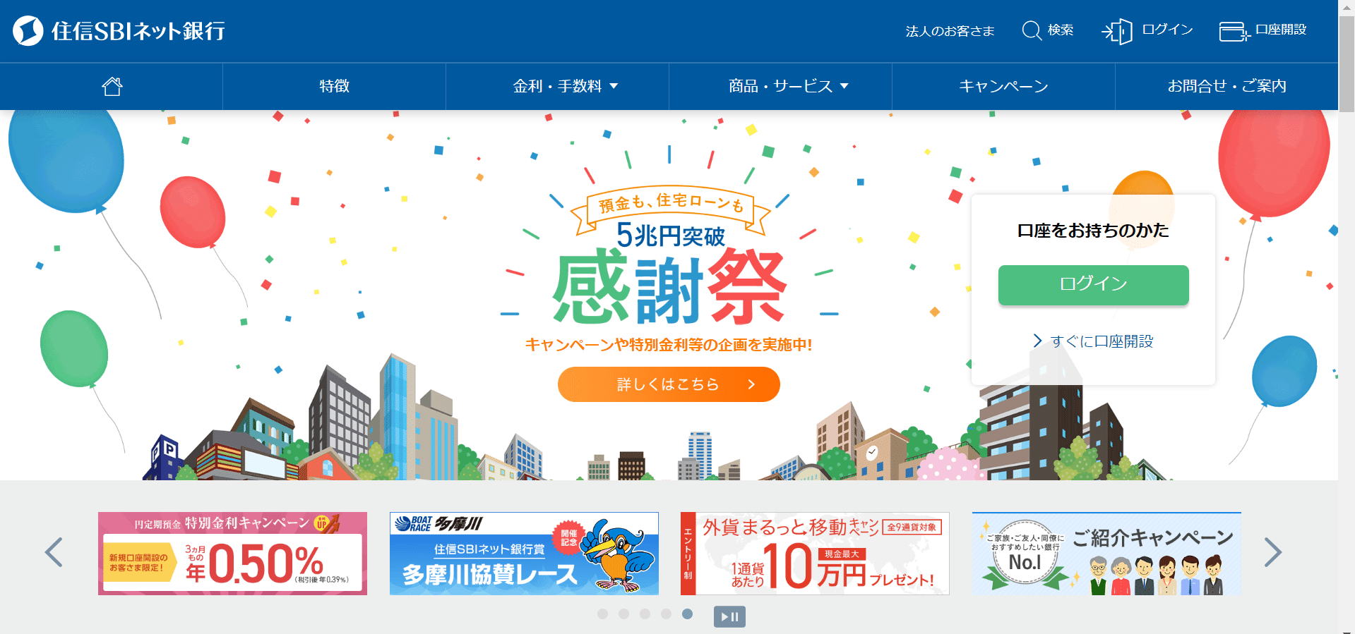
Task: Click the login door icon in header
Action: tap(1117, 32)
